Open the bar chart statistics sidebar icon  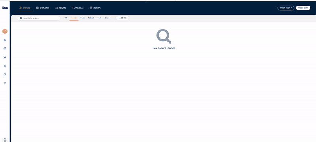tap(5, 40)
